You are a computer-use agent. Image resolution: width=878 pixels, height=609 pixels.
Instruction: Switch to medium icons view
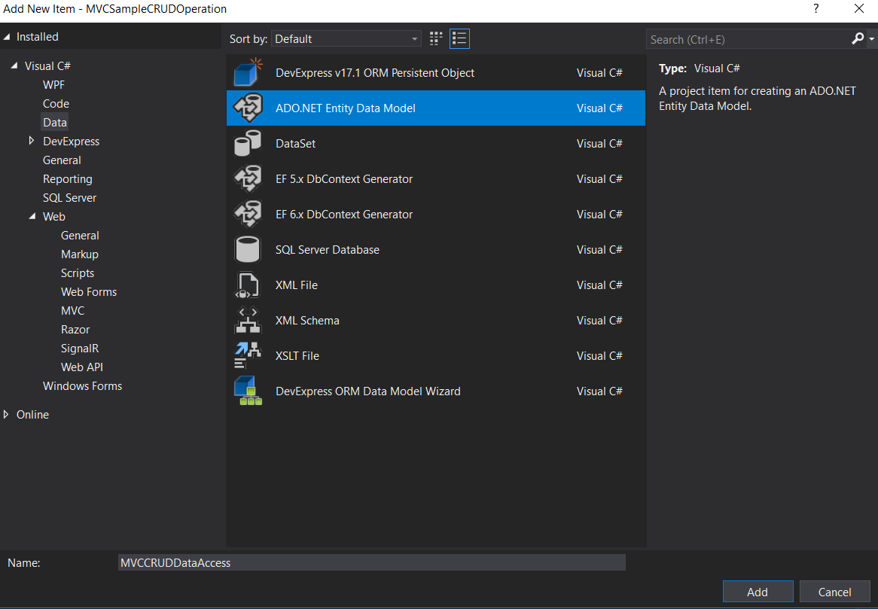[x=435, y=38]
